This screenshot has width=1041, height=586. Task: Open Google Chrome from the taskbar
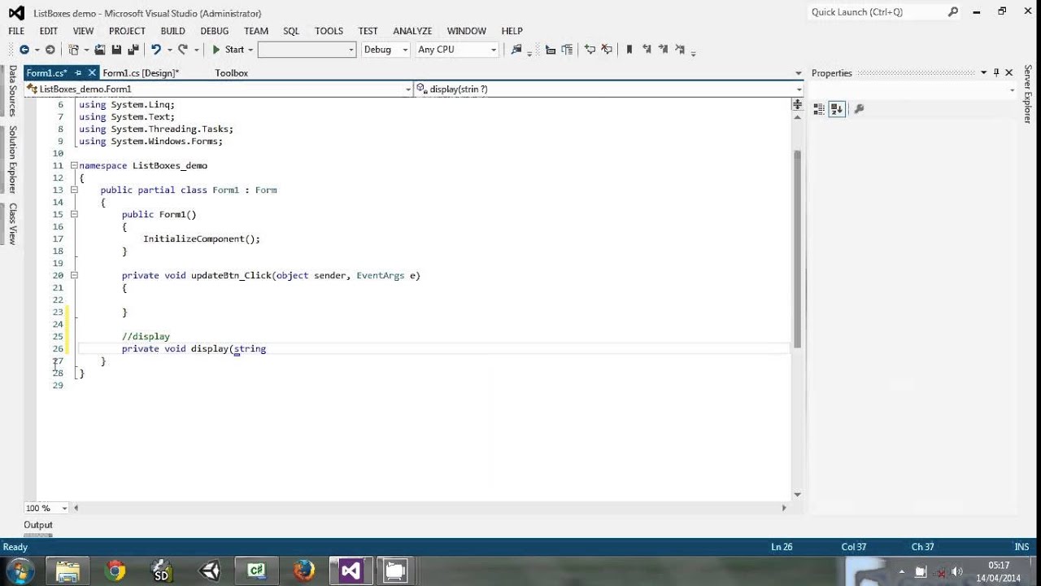click(x=115, y=571)
